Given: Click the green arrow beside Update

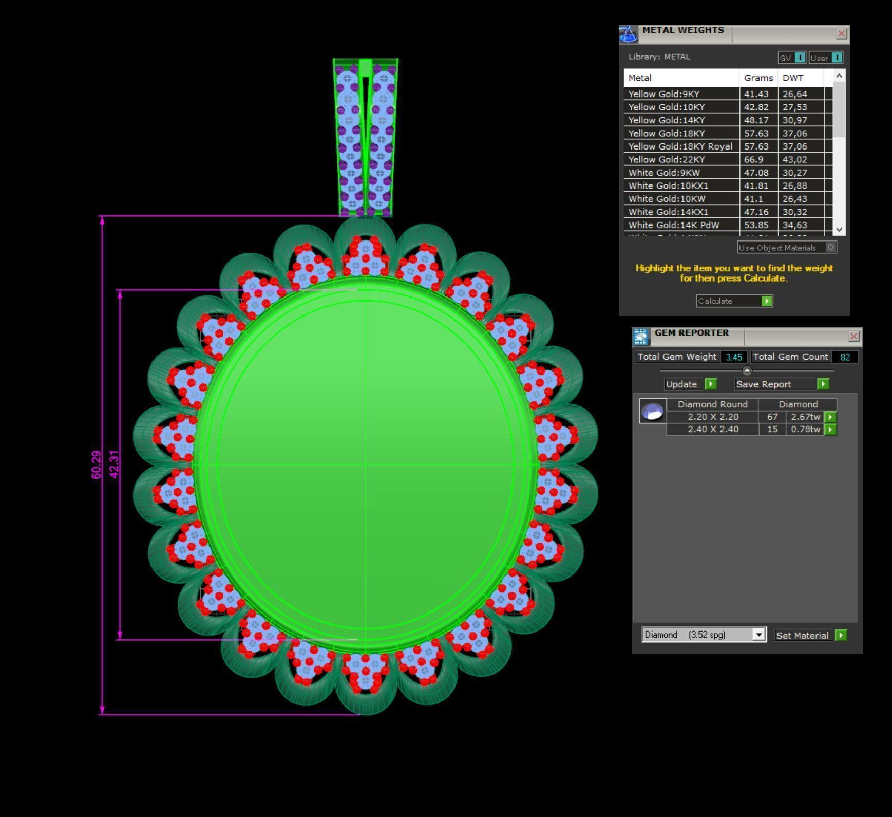Looking at the screenshot, I should point(711,384).
